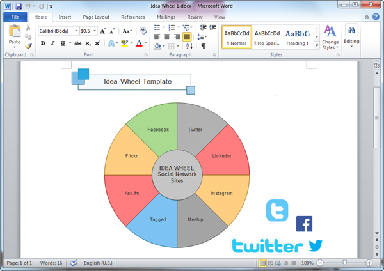
Task: Switch to Web Layout view
Action: click(278, 263)
